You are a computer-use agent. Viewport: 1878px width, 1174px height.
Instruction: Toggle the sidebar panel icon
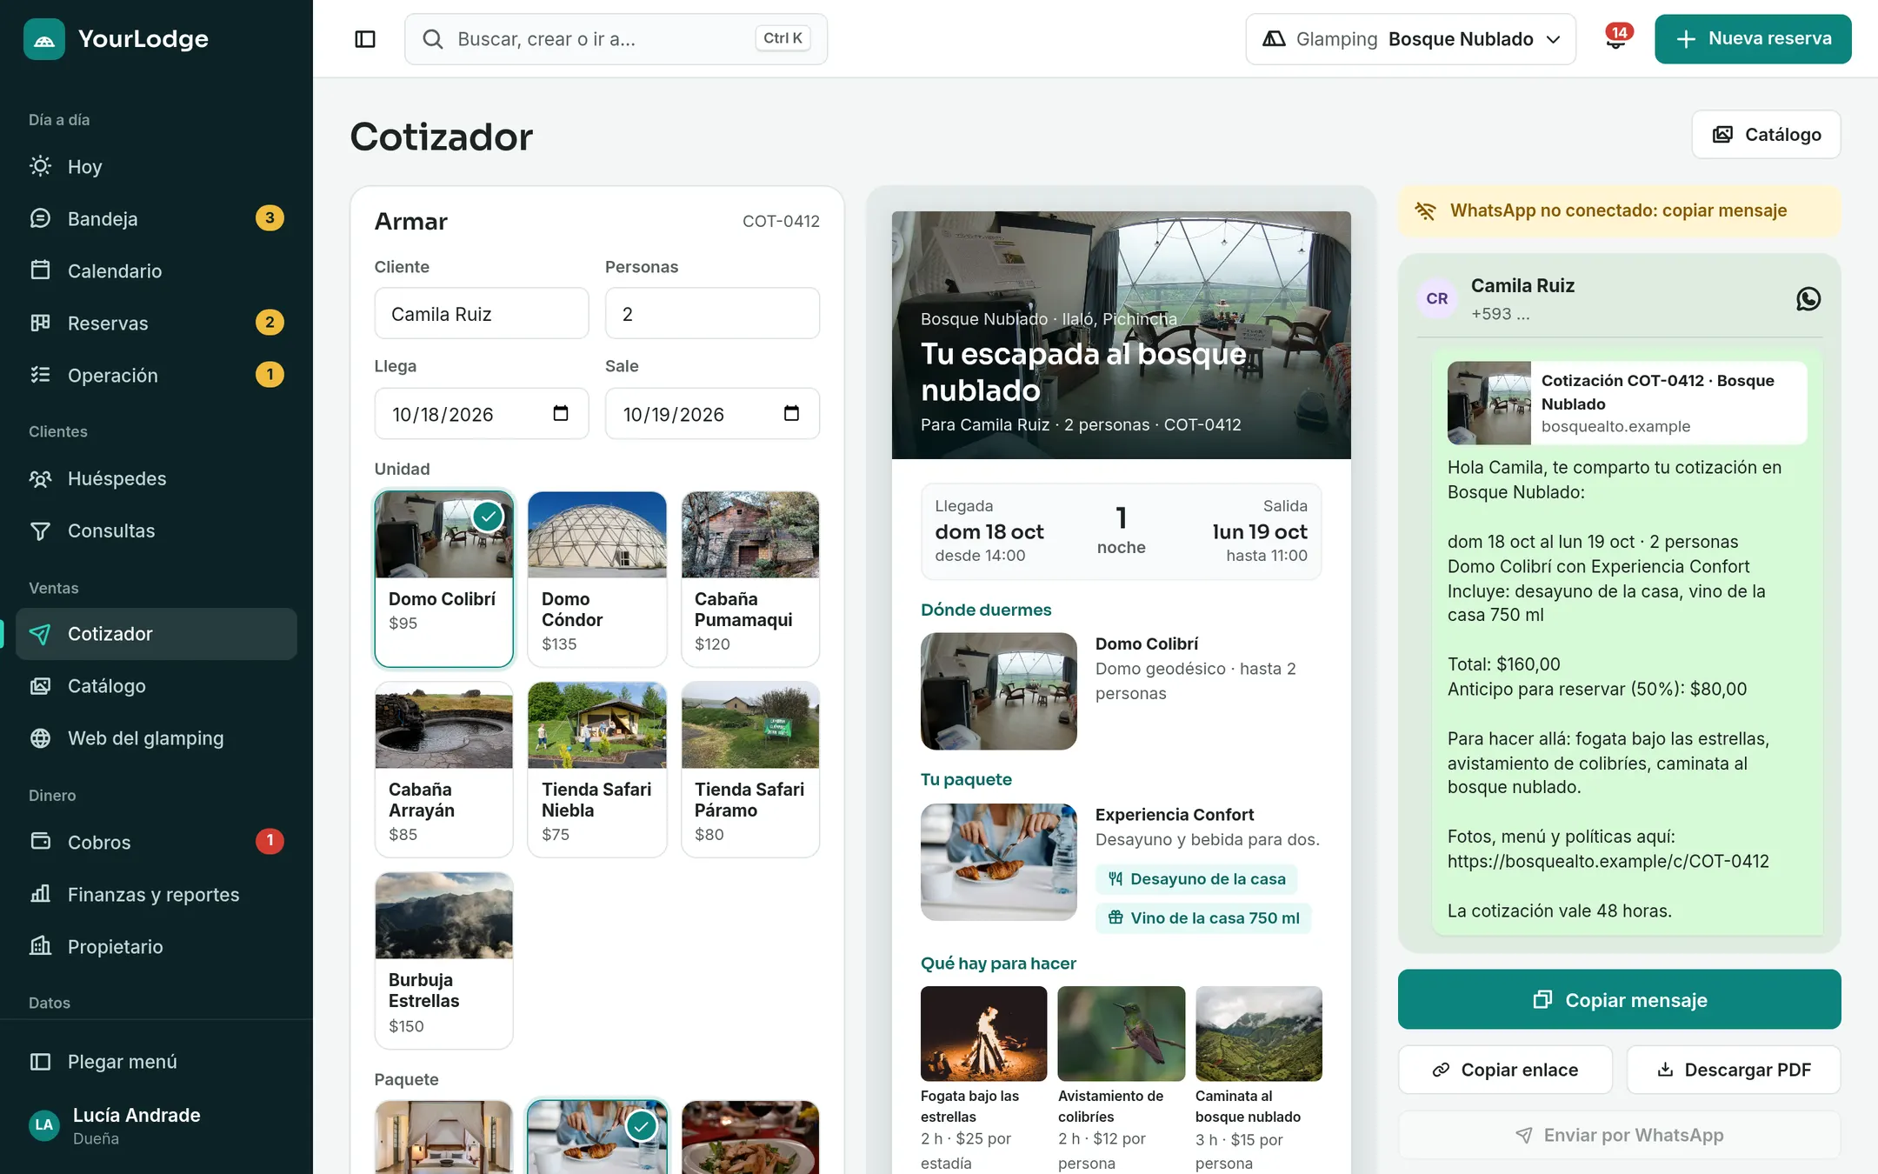click(365, 39)
